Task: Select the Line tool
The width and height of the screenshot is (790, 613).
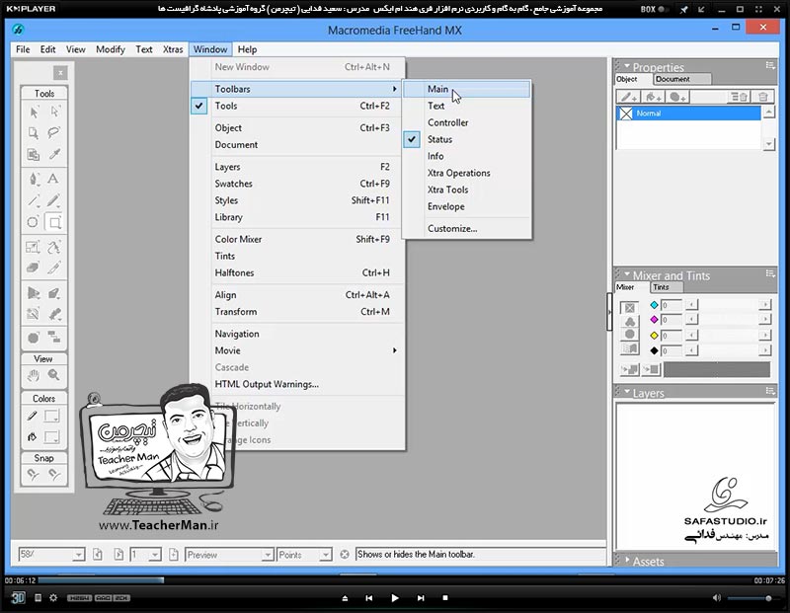Action: tap(34, 200)
